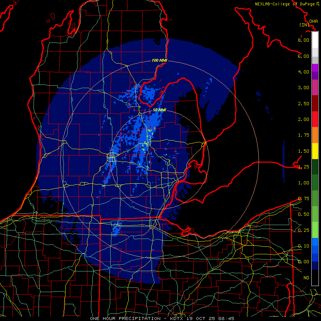Select the dark red legend swatch
This screenshot has height=321, width=321.
[x=315, y=103]
